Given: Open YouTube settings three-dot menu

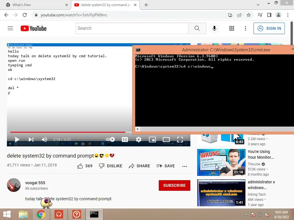Looking at the screenshot, I should point(245,28).
